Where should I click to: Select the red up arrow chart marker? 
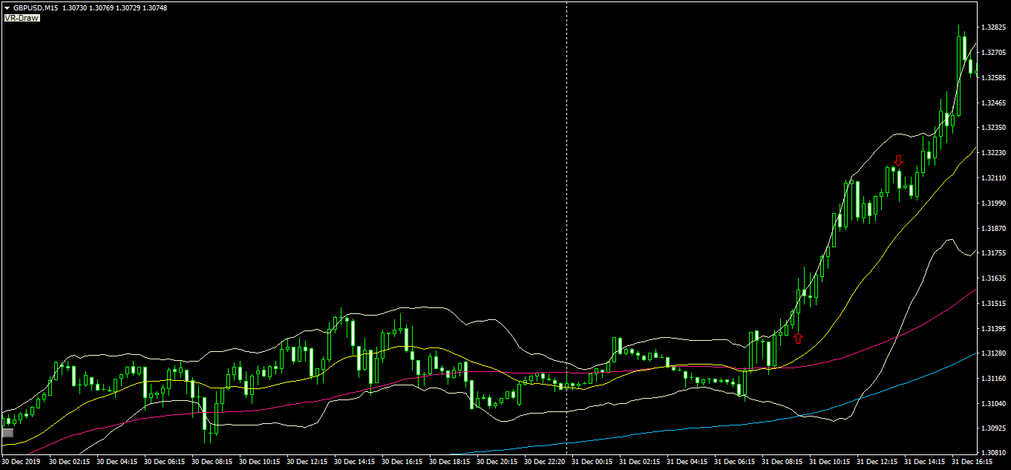(x=798, y=339)
